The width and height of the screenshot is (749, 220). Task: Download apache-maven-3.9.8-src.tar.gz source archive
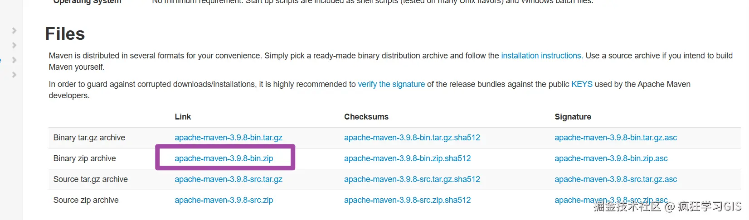pyautogui.click(x=229, y=179)
